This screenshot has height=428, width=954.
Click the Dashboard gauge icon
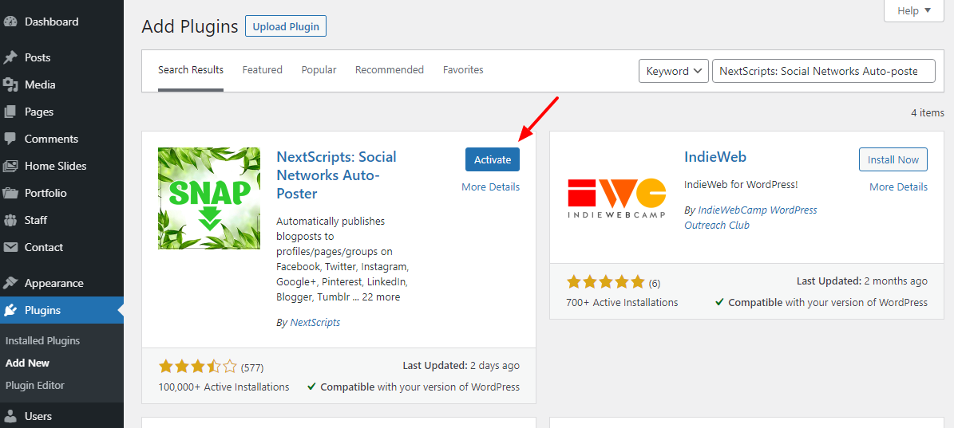pos(10,22)
